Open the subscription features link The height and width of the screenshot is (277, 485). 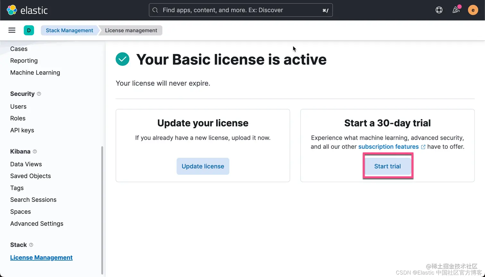coord(388,147)
